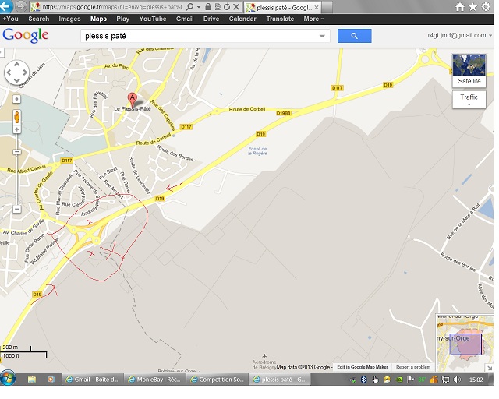
Task: Toggle the Traffic layer
Action: pos(469,99)
